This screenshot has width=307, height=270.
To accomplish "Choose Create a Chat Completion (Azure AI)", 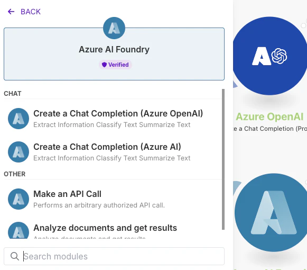I will pyautogui.click(x=113, y=152).
